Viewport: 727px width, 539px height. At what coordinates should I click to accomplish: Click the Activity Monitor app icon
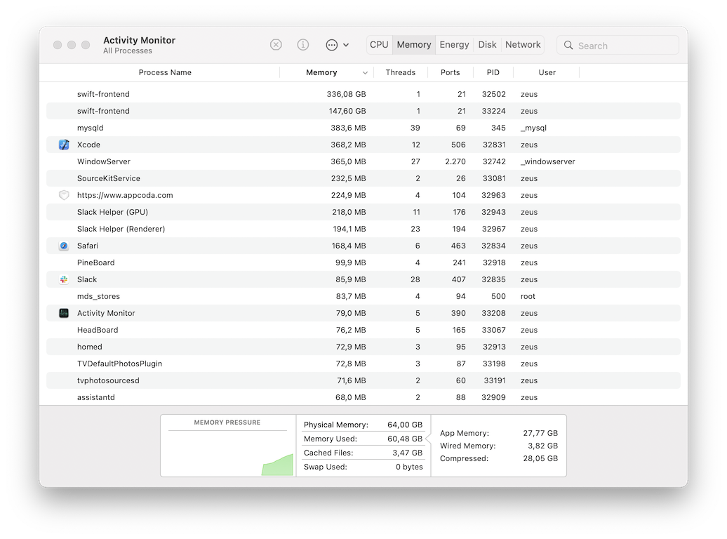coord(64,313)
